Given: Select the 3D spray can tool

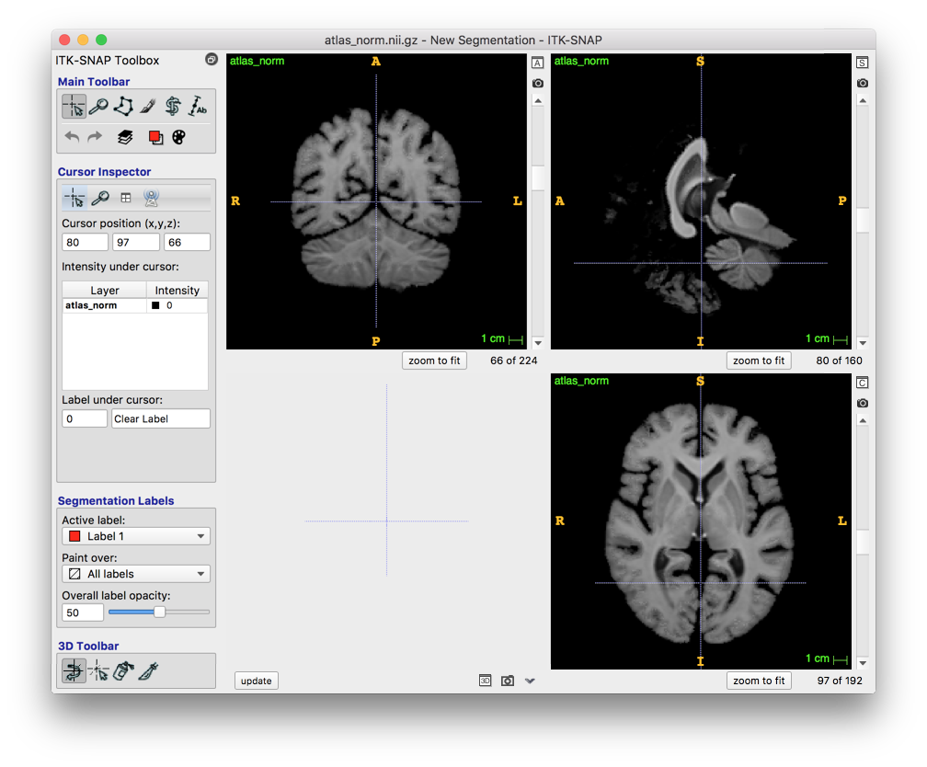Looking at the screenshot, I should (x=123, y=671).
